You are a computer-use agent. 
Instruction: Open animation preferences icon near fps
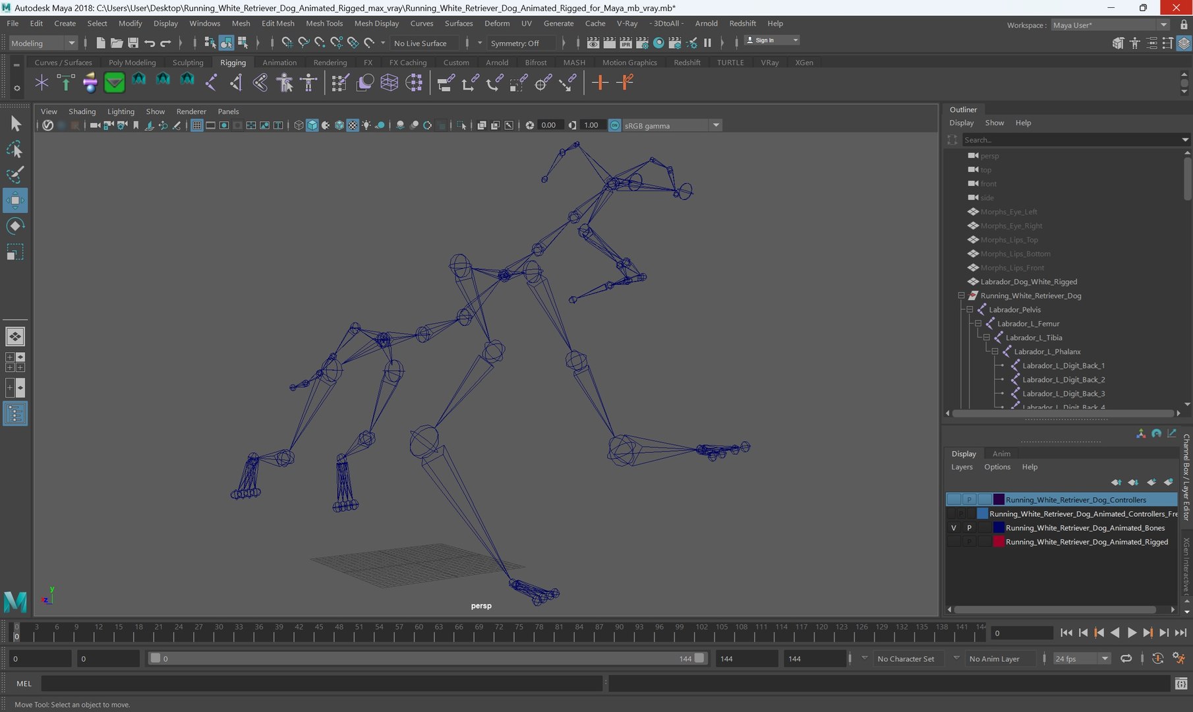[1178, 658]
